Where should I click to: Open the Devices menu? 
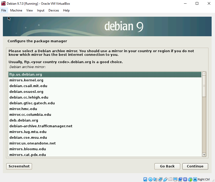[54, 10]
